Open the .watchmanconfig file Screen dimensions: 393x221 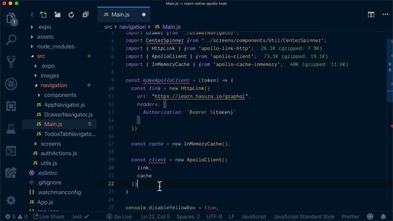click(59, 192)
